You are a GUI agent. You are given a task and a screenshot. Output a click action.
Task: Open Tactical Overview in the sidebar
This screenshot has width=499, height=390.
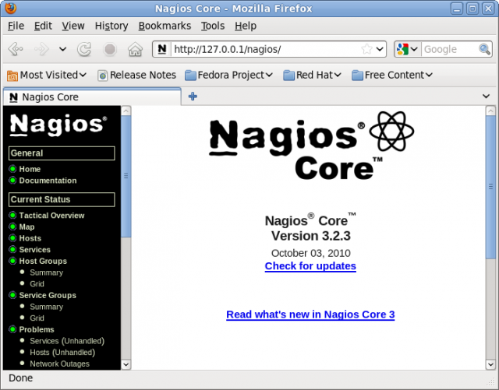click(x=51, y=216)
